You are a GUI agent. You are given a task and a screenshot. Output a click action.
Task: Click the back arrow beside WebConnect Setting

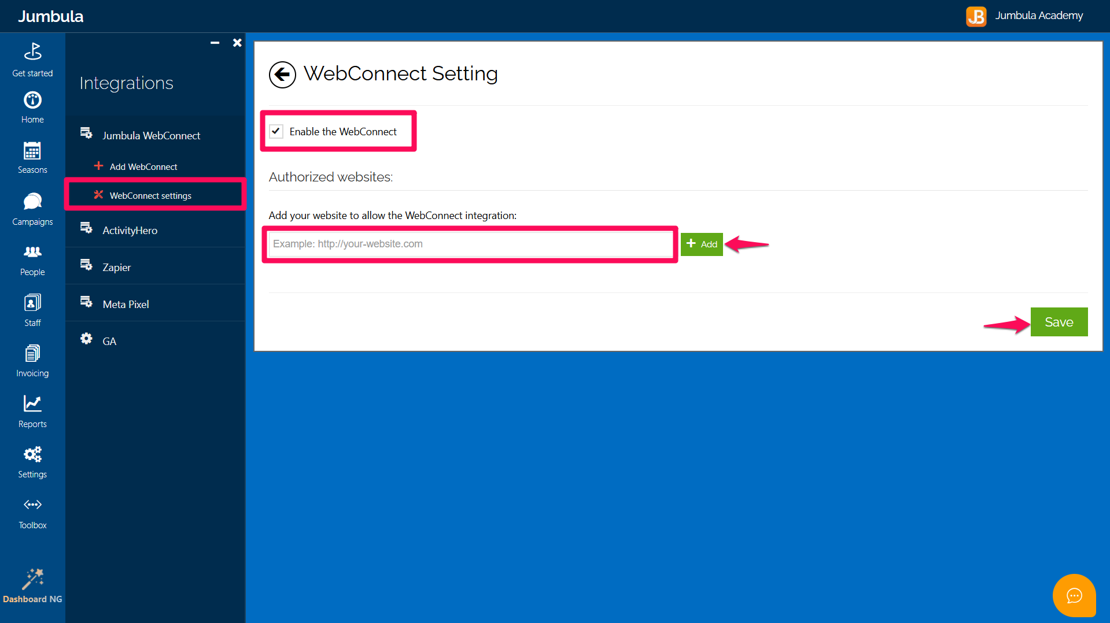point(282,75)
